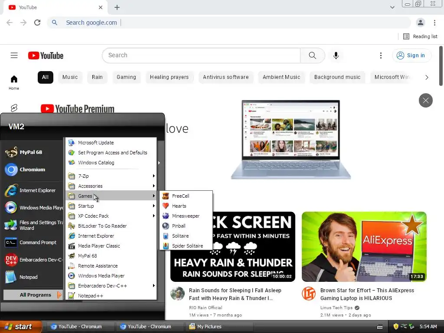
Task: Open Media Player Classic
Action: coord(111,246)
